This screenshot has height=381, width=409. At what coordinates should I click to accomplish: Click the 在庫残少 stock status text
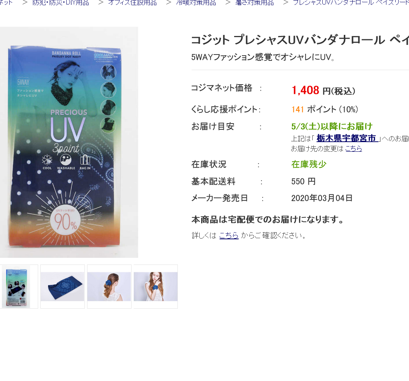coord(309,164)
